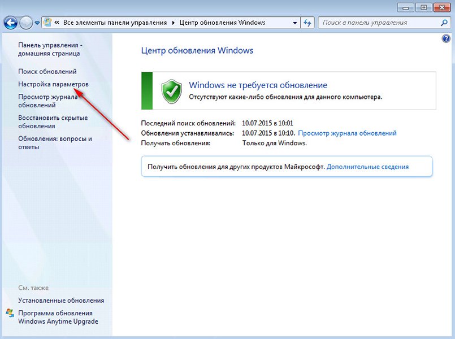Close the Windows Update window
The height and width of the screenshot is (339, 455).
(x=442, y=7)
